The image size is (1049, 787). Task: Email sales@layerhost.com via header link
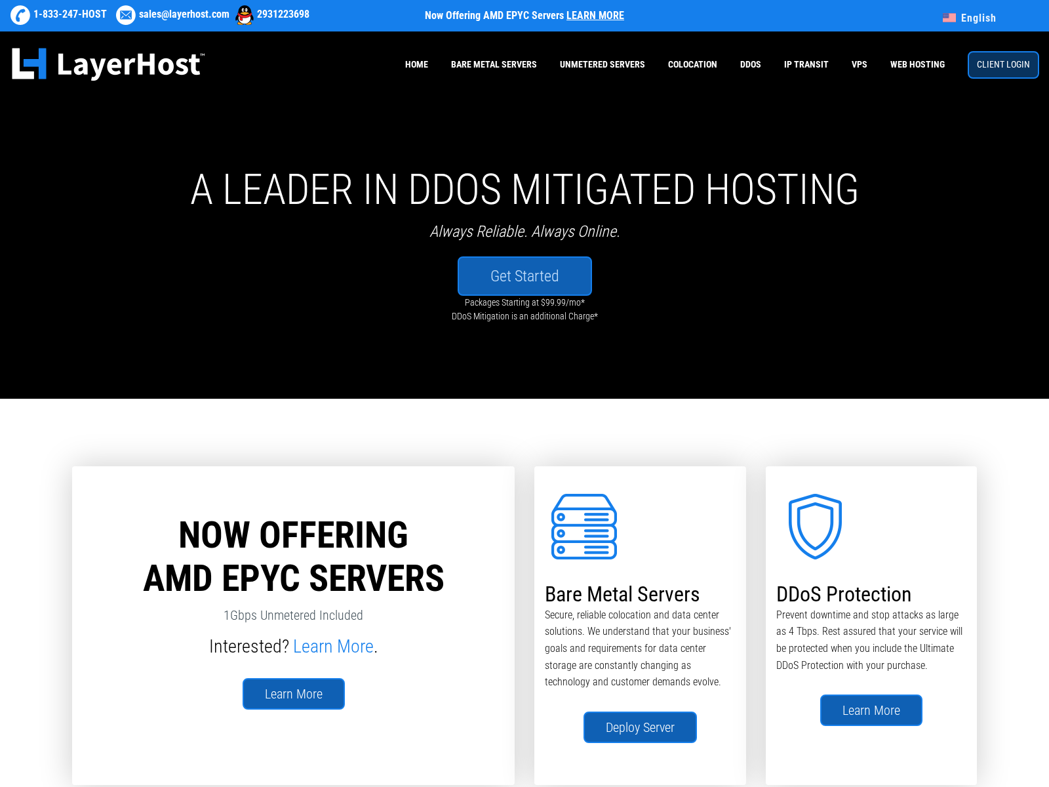point(184,14)
